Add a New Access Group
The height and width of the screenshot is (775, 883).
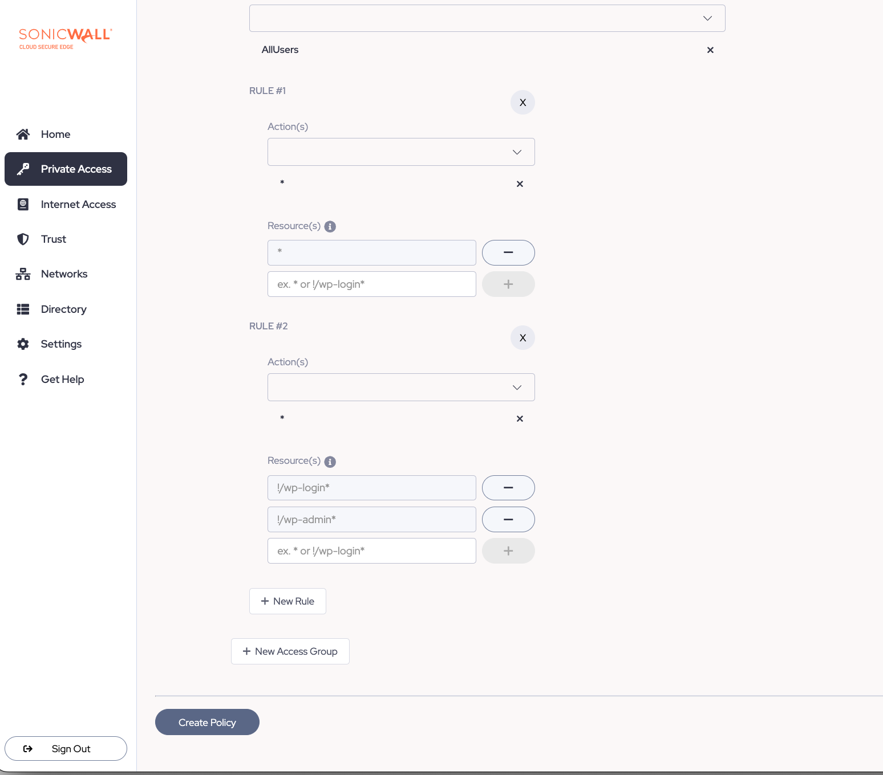click(x=290, y=651)
